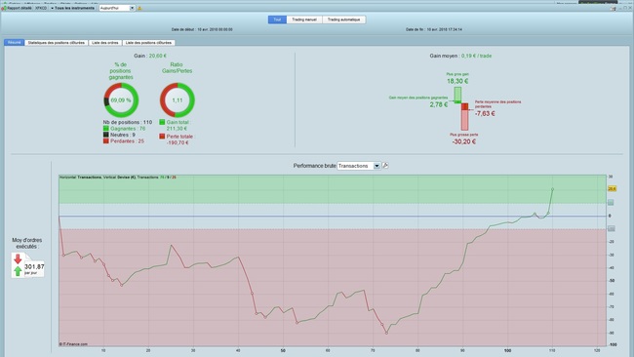
Task: Click the 'Performance brute' label
Action: tap(314, 166)
